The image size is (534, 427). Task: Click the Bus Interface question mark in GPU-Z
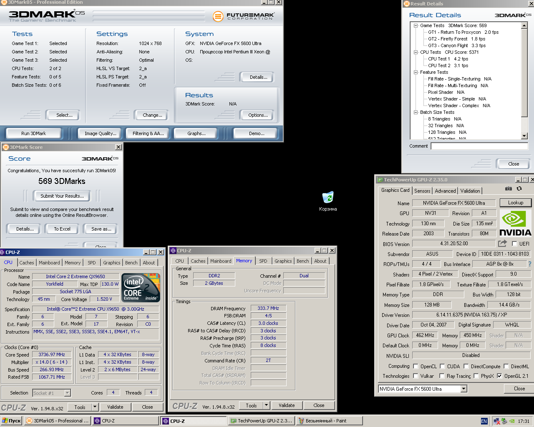(530, 264)
